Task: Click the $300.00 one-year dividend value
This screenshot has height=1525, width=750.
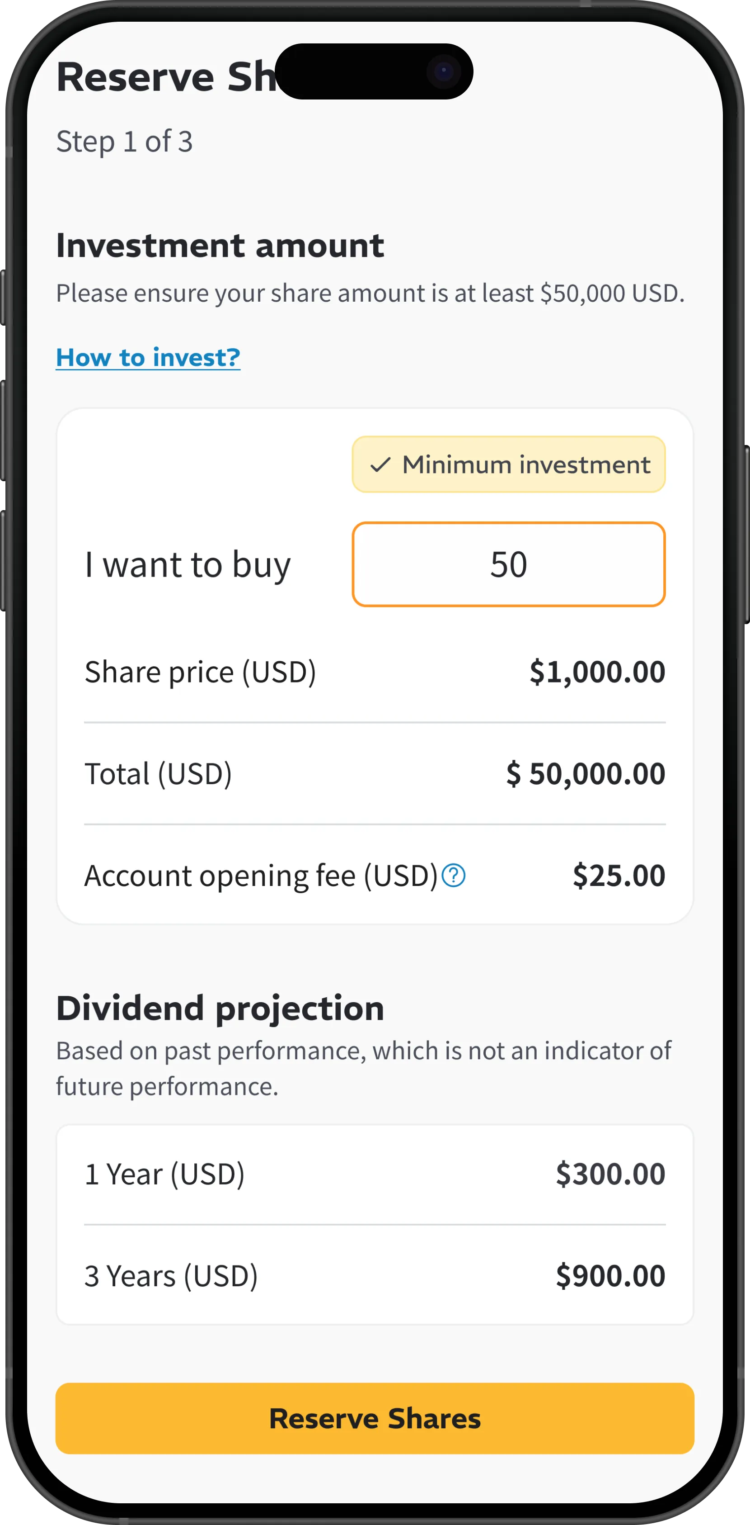Action: (610, 1174)
